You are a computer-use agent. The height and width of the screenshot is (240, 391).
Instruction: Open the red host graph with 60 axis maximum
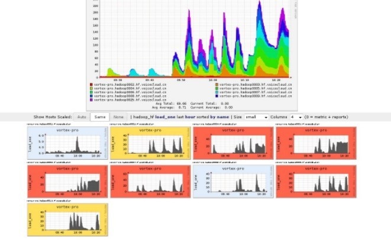(x=150, y=181)
